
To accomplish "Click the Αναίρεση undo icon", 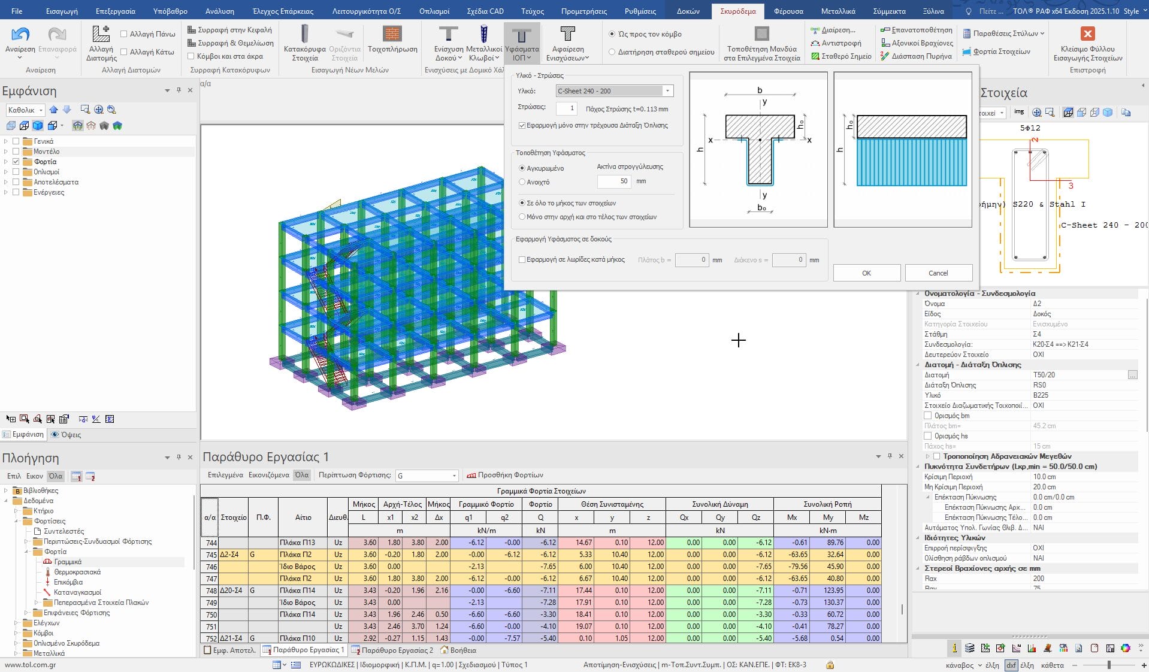I will click(x=20, y=35).
